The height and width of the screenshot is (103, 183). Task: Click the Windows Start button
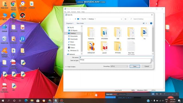[x=3, y=100]
